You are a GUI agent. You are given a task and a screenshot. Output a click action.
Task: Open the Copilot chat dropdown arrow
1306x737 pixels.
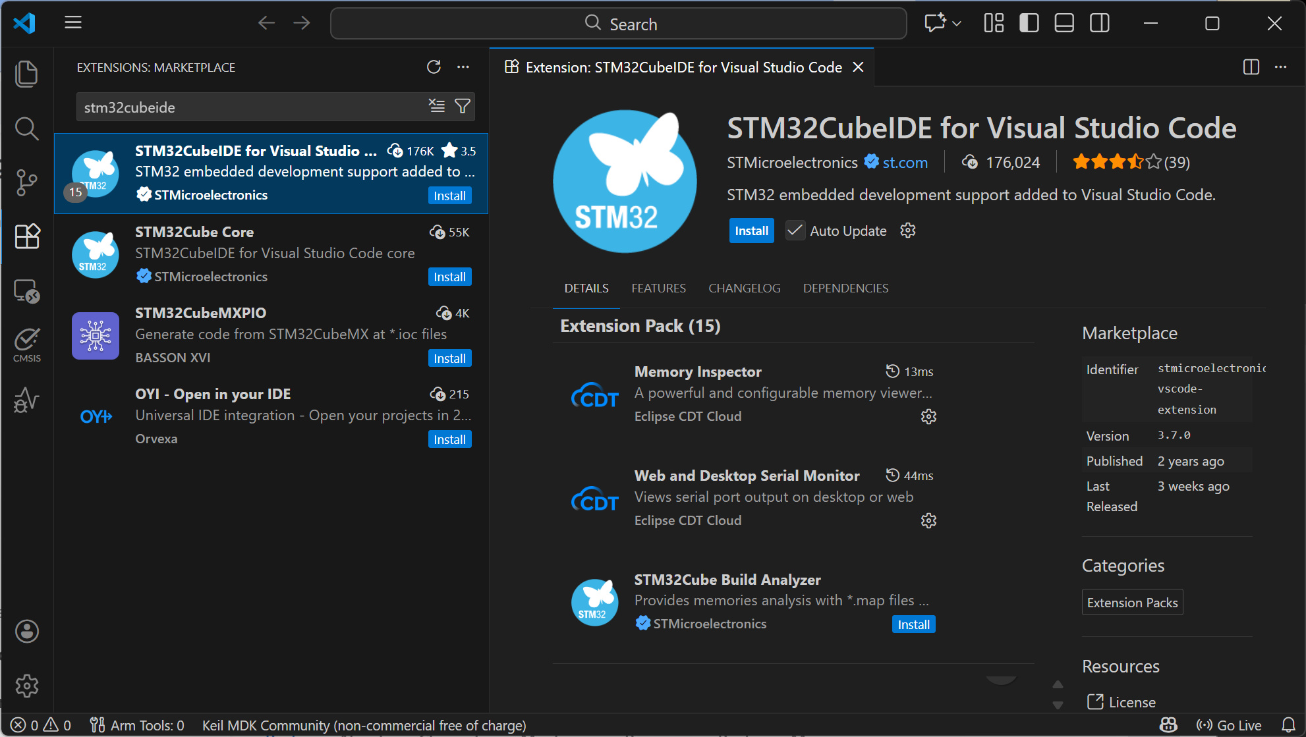point(957,24)
